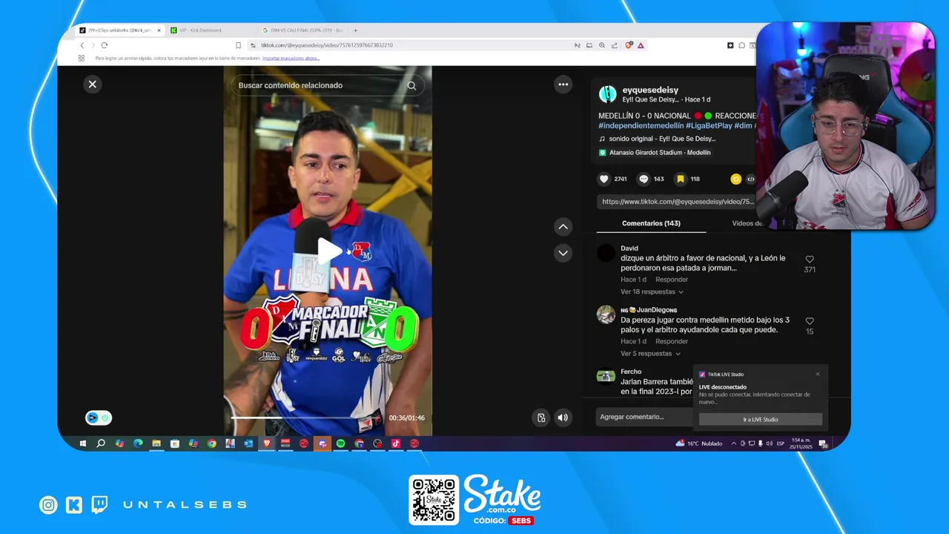Like David's comment with heart
Image resolution: width=949 pixels, height=534 pixels.
click(x=810, y=260)
